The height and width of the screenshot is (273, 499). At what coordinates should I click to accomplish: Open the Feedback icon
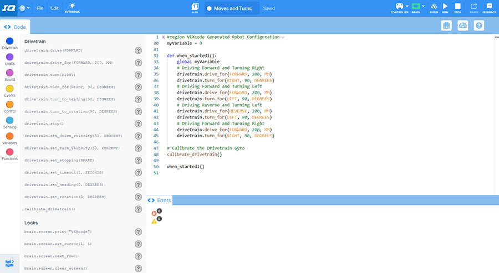point(489,7)
